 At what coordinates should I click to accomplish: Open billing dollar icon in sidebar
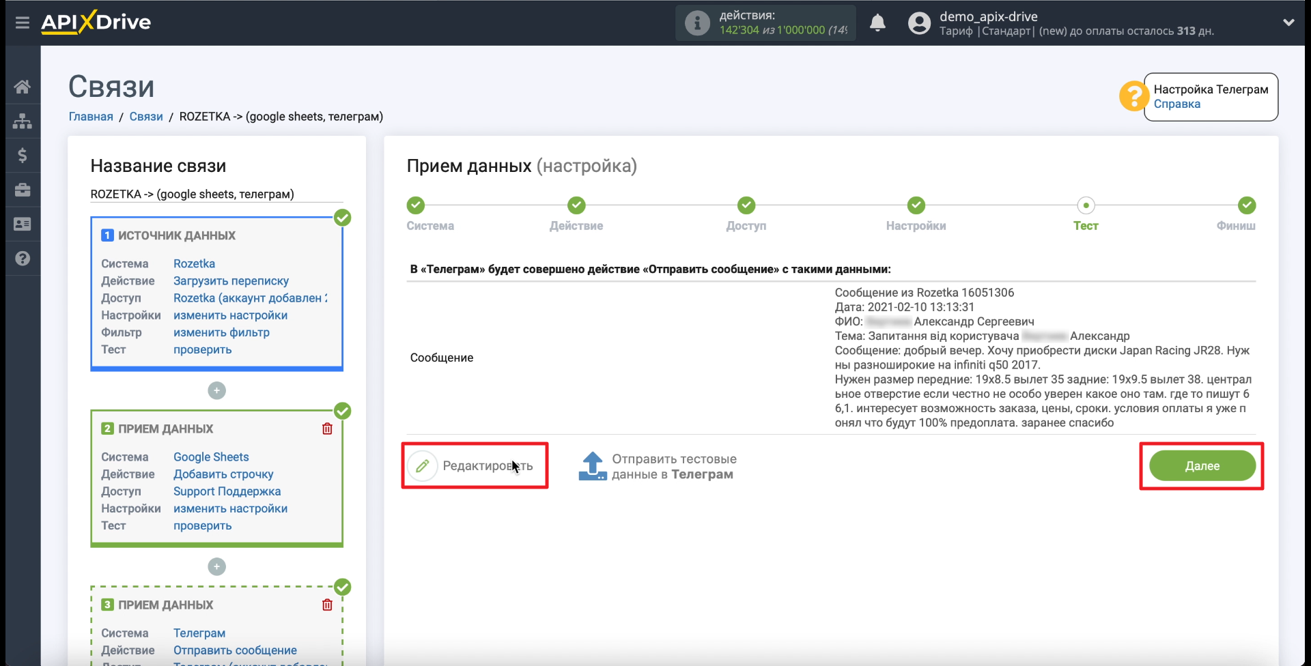(x=23, y=156)
